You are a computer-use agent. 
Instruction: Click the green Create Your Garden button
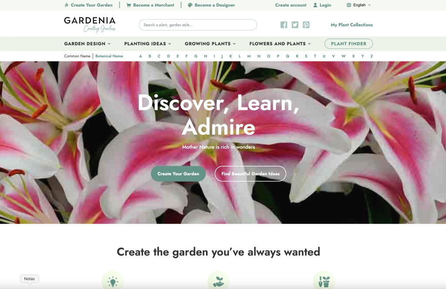(178, 173)
